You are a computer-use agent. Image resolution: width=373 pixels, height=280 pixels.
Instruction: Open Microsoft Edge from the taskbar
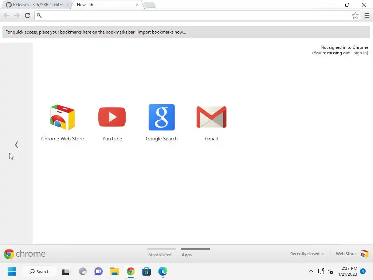(163, 271)
